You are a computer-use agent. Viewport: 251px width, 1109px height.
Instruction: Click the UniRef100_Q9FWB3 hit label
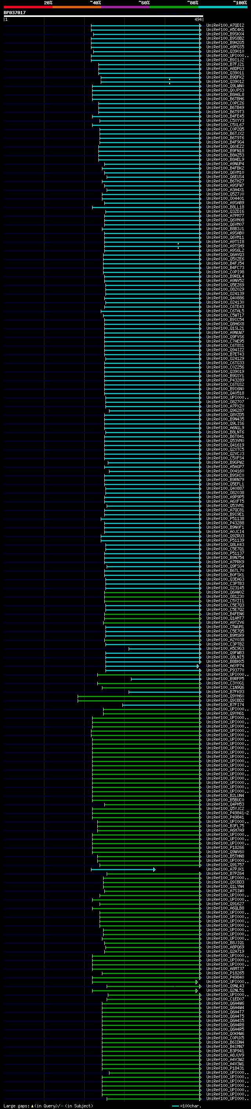point(225,653)
